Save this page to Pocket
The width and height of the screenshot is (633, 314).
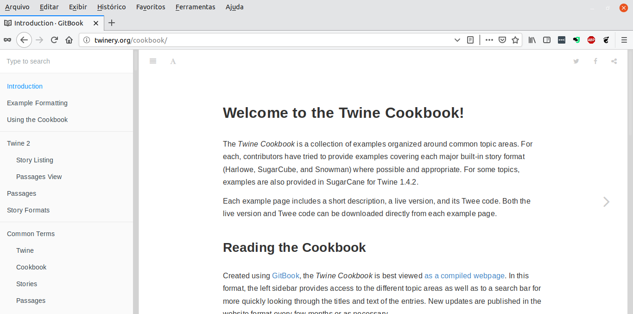[x=502, y=40]
